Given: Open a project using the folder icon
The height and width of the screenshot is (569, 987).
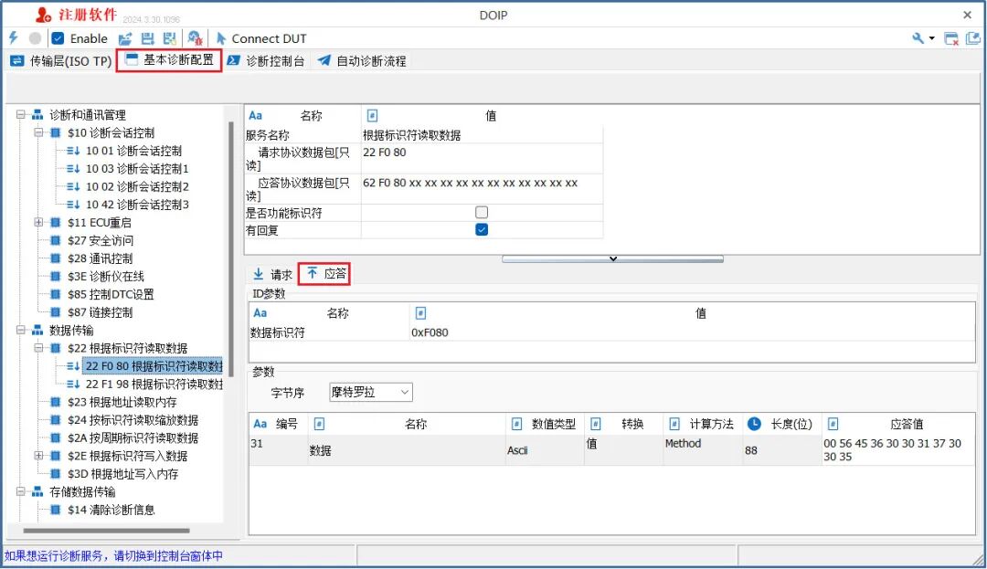Looking at the screenshot, I should (123, 37).
